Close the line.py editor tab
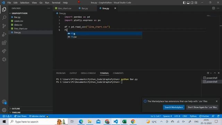Viewport: 222px width, 125px height. click(x=115, y=8)
